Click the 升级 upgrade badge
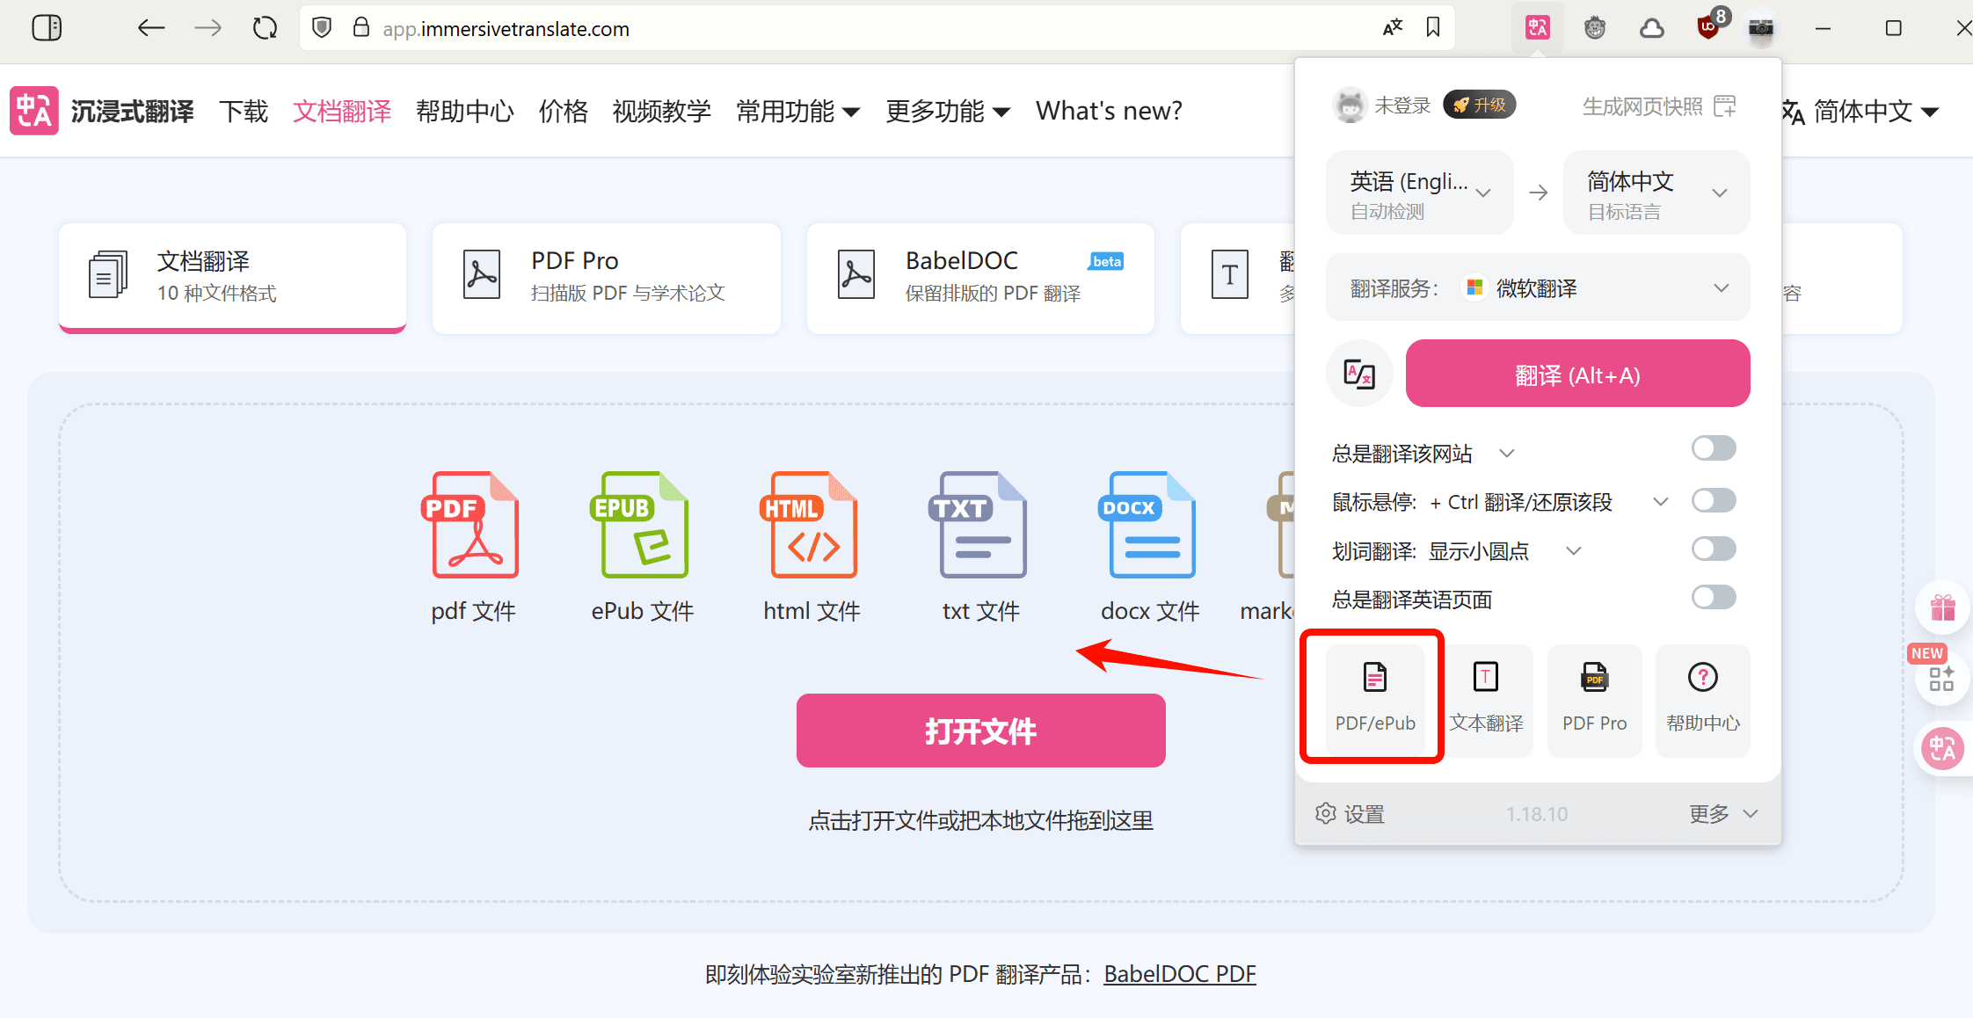This screenshot has width=1973, height=1018. click(x=1480, y=105)
